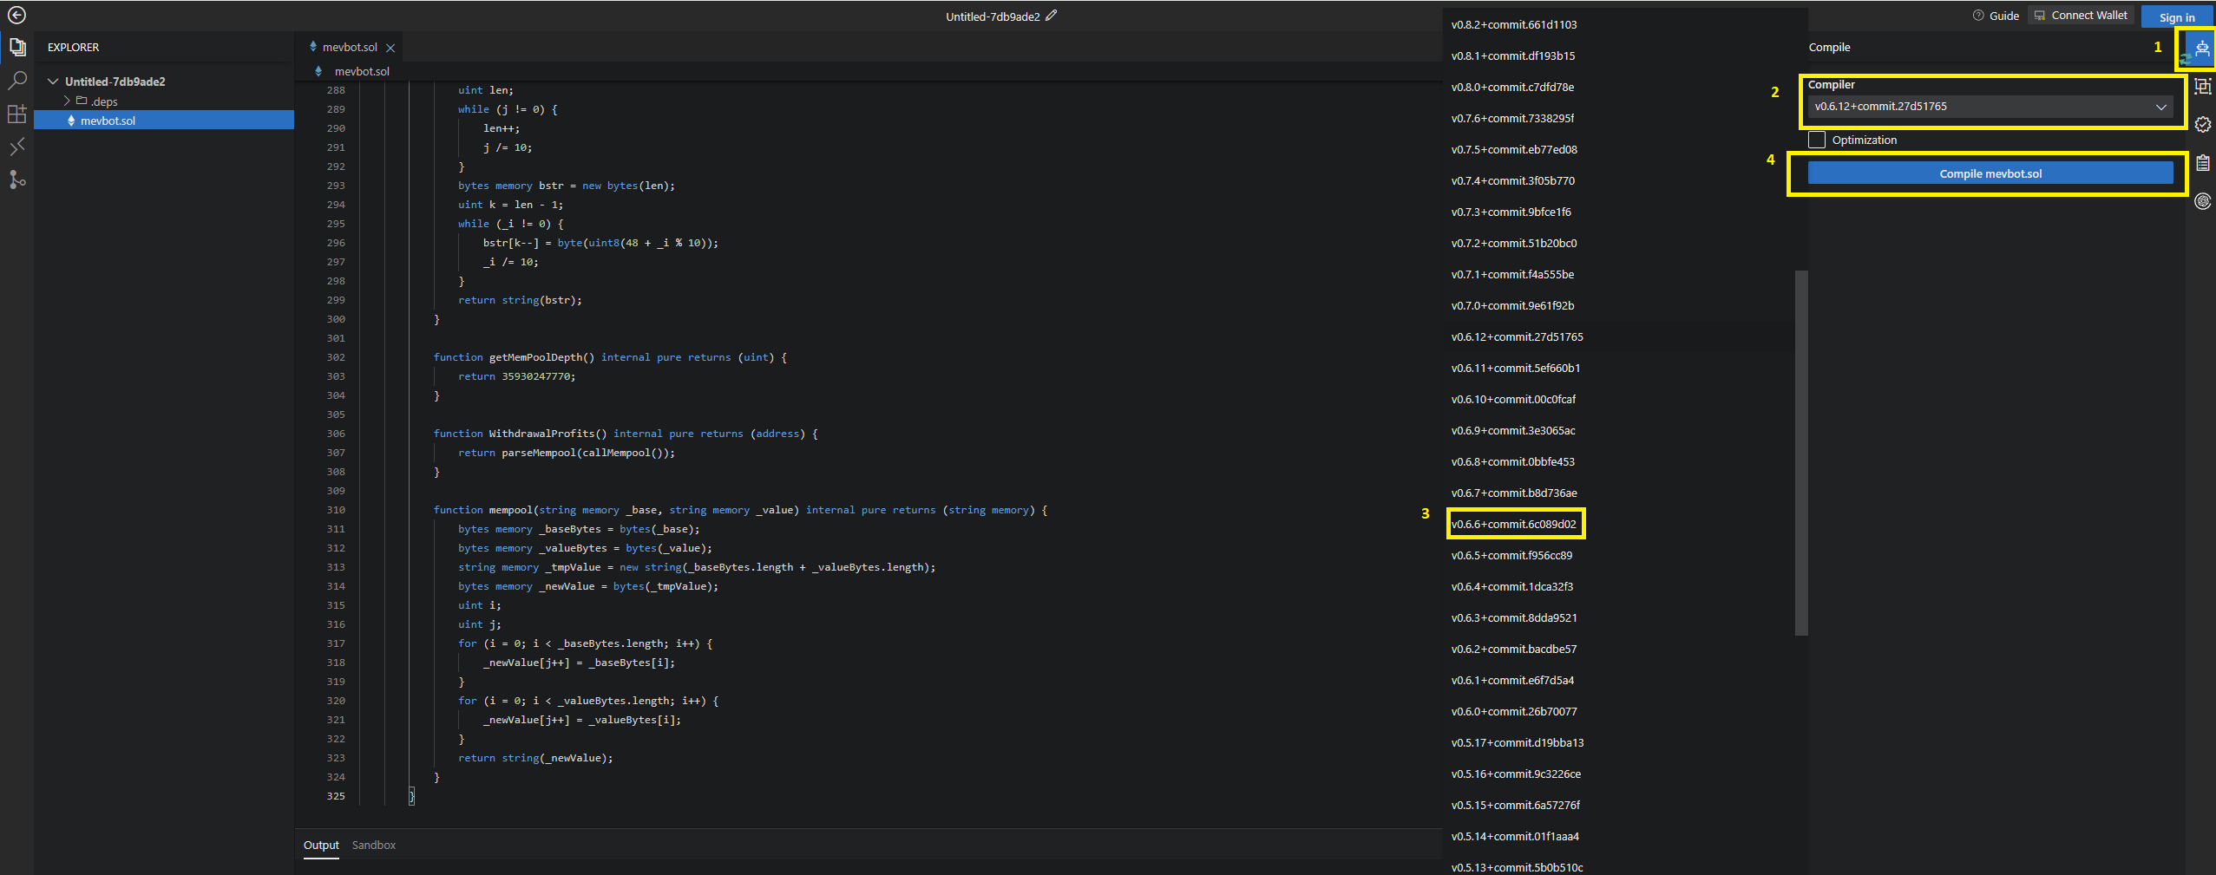Open the Search magnifier icon in left sidebar

(16, 81)
